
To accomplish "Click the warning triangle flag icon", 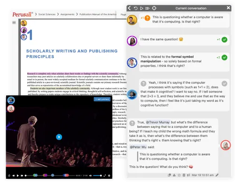I will 174,175.
